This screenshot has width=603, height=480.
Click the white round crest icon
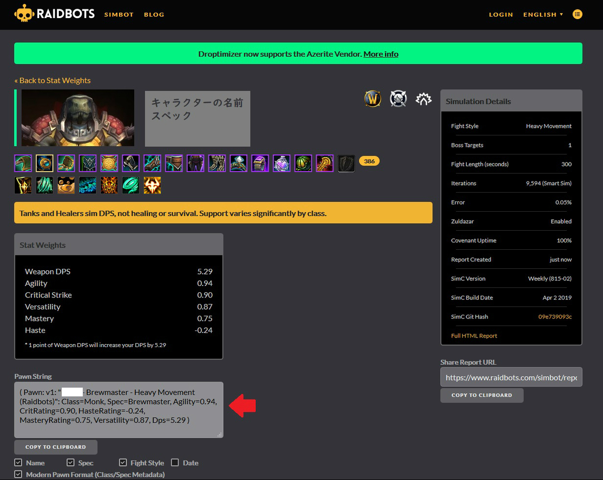click(398, 99)
